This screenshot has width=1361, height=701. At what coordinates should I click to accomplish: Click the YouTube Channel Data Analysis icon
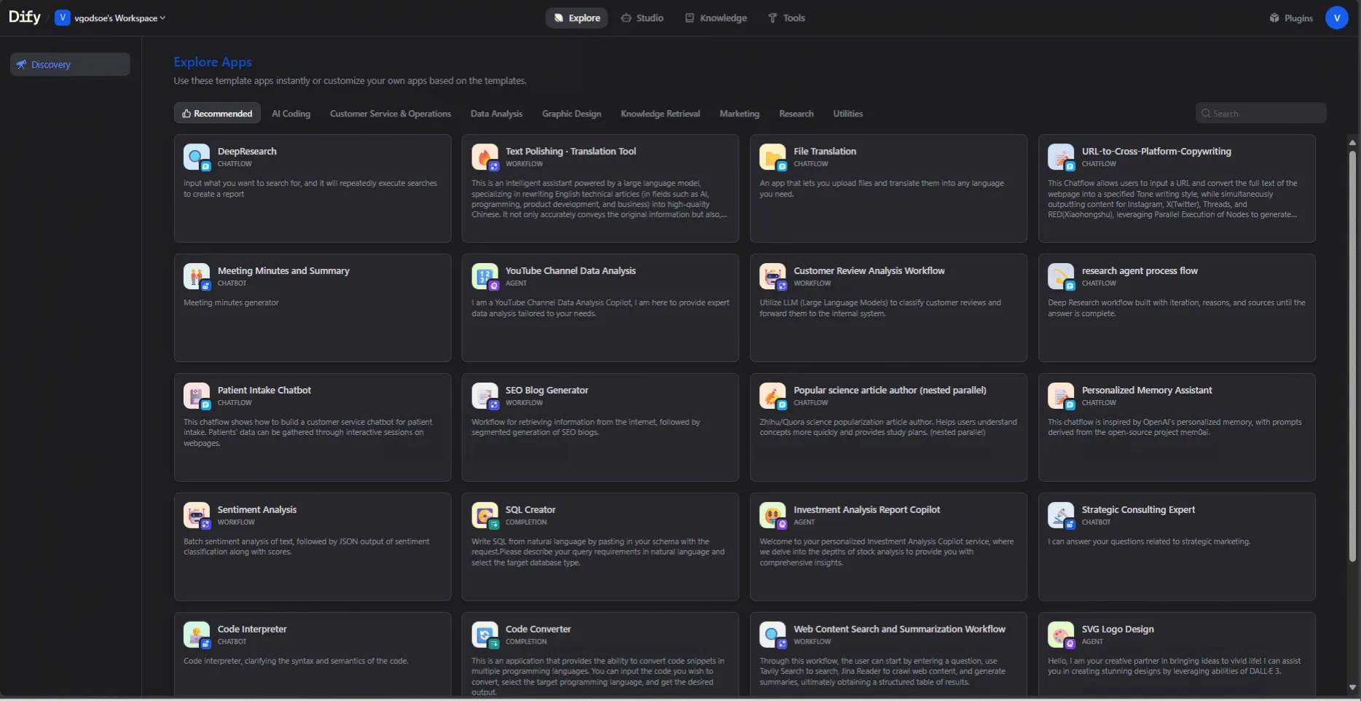tap(485, 276)
